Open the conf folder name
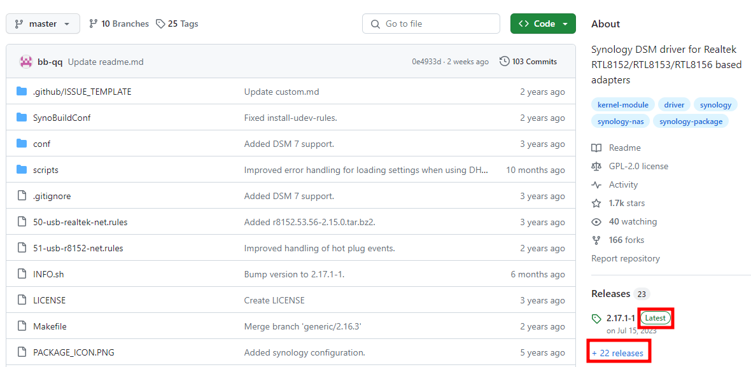 41,144
